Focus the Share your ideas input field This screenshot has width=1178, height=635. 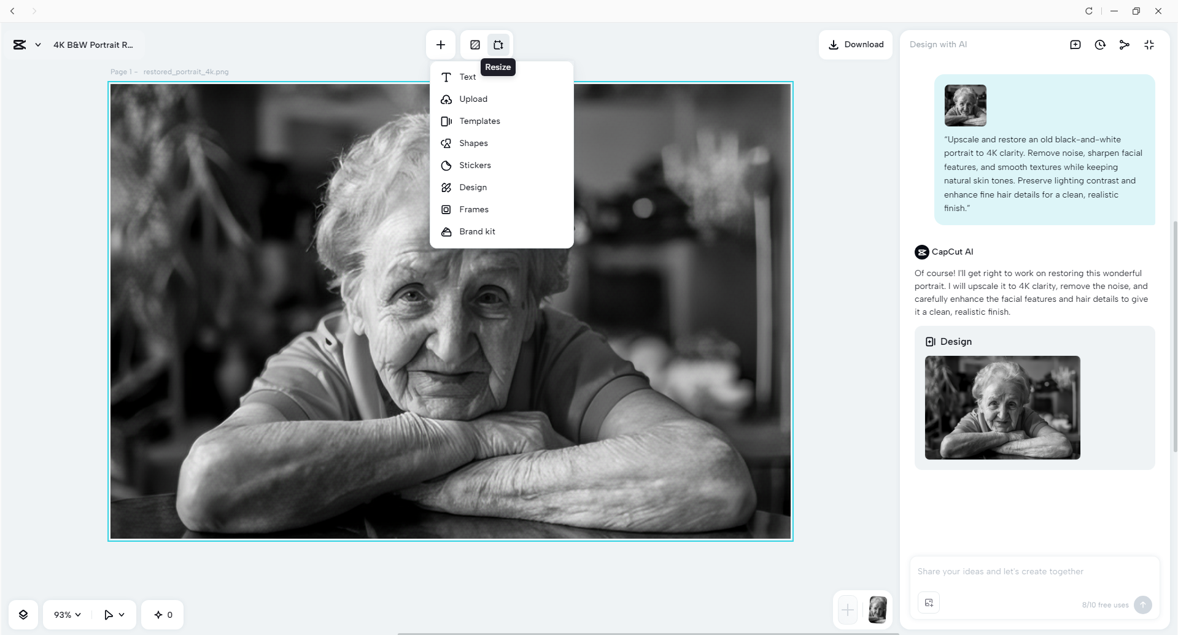coord(1034,572)
